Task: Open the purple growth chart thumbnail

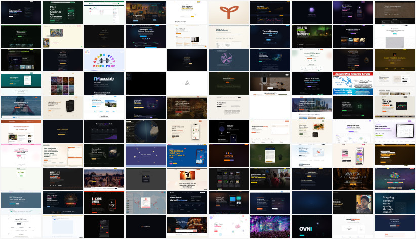Action: point(104,132)
